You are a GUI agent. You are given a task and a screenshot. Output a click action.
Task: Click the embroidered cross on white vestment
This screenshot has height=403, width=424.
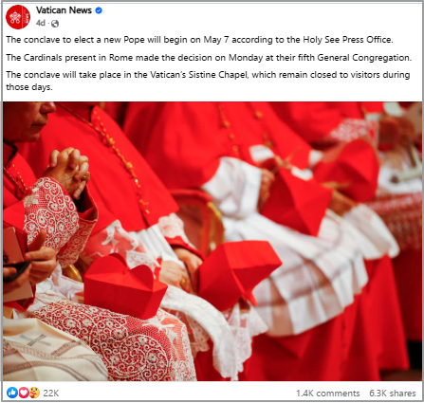[x=35, y=341]
